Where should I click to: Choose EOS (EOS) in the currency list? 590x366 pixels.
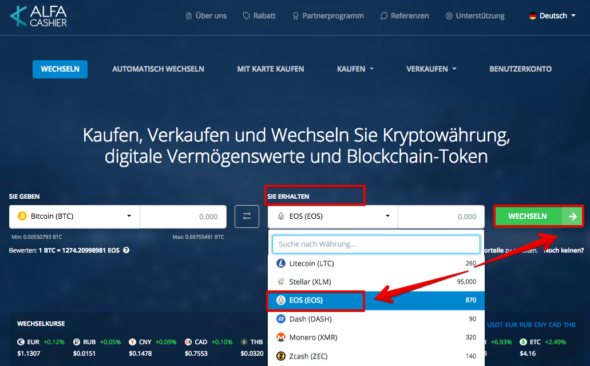click(377, 301)
